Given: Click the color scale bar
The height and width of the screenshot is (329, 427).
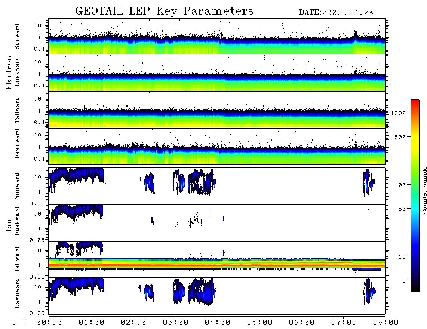Looking at the screenshot, I should coord(415,196).
